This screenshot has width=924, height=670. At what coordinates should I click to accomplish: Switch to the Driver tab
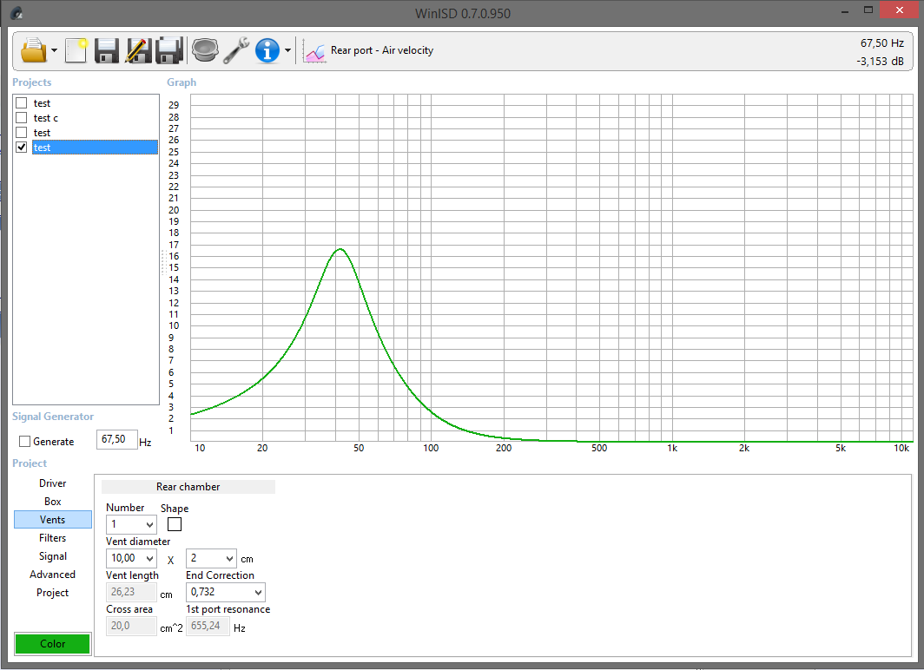click(52, 483)
